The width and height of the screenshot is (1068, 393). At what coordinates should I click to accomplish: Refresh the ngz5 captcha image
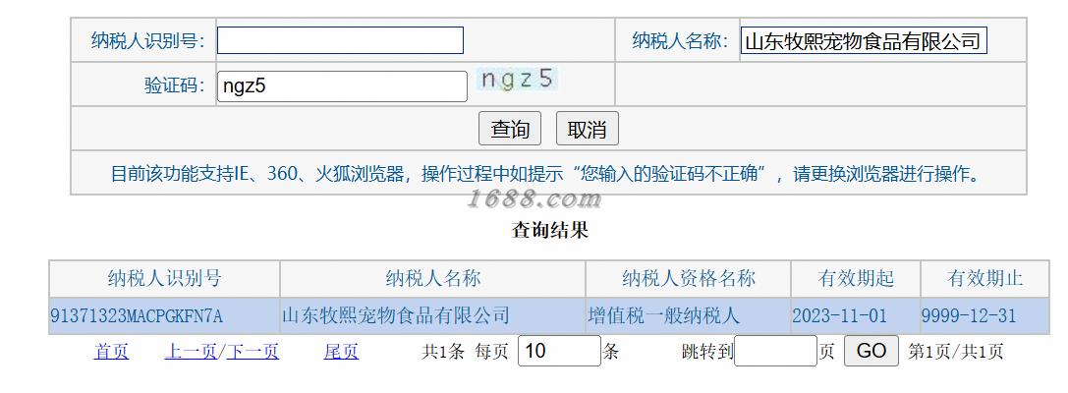point(517,79)
